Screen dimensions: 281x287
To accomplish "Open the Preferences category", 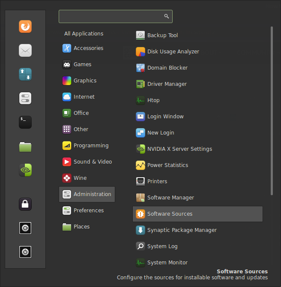I will pyautogui.click(x=87, y=211).
